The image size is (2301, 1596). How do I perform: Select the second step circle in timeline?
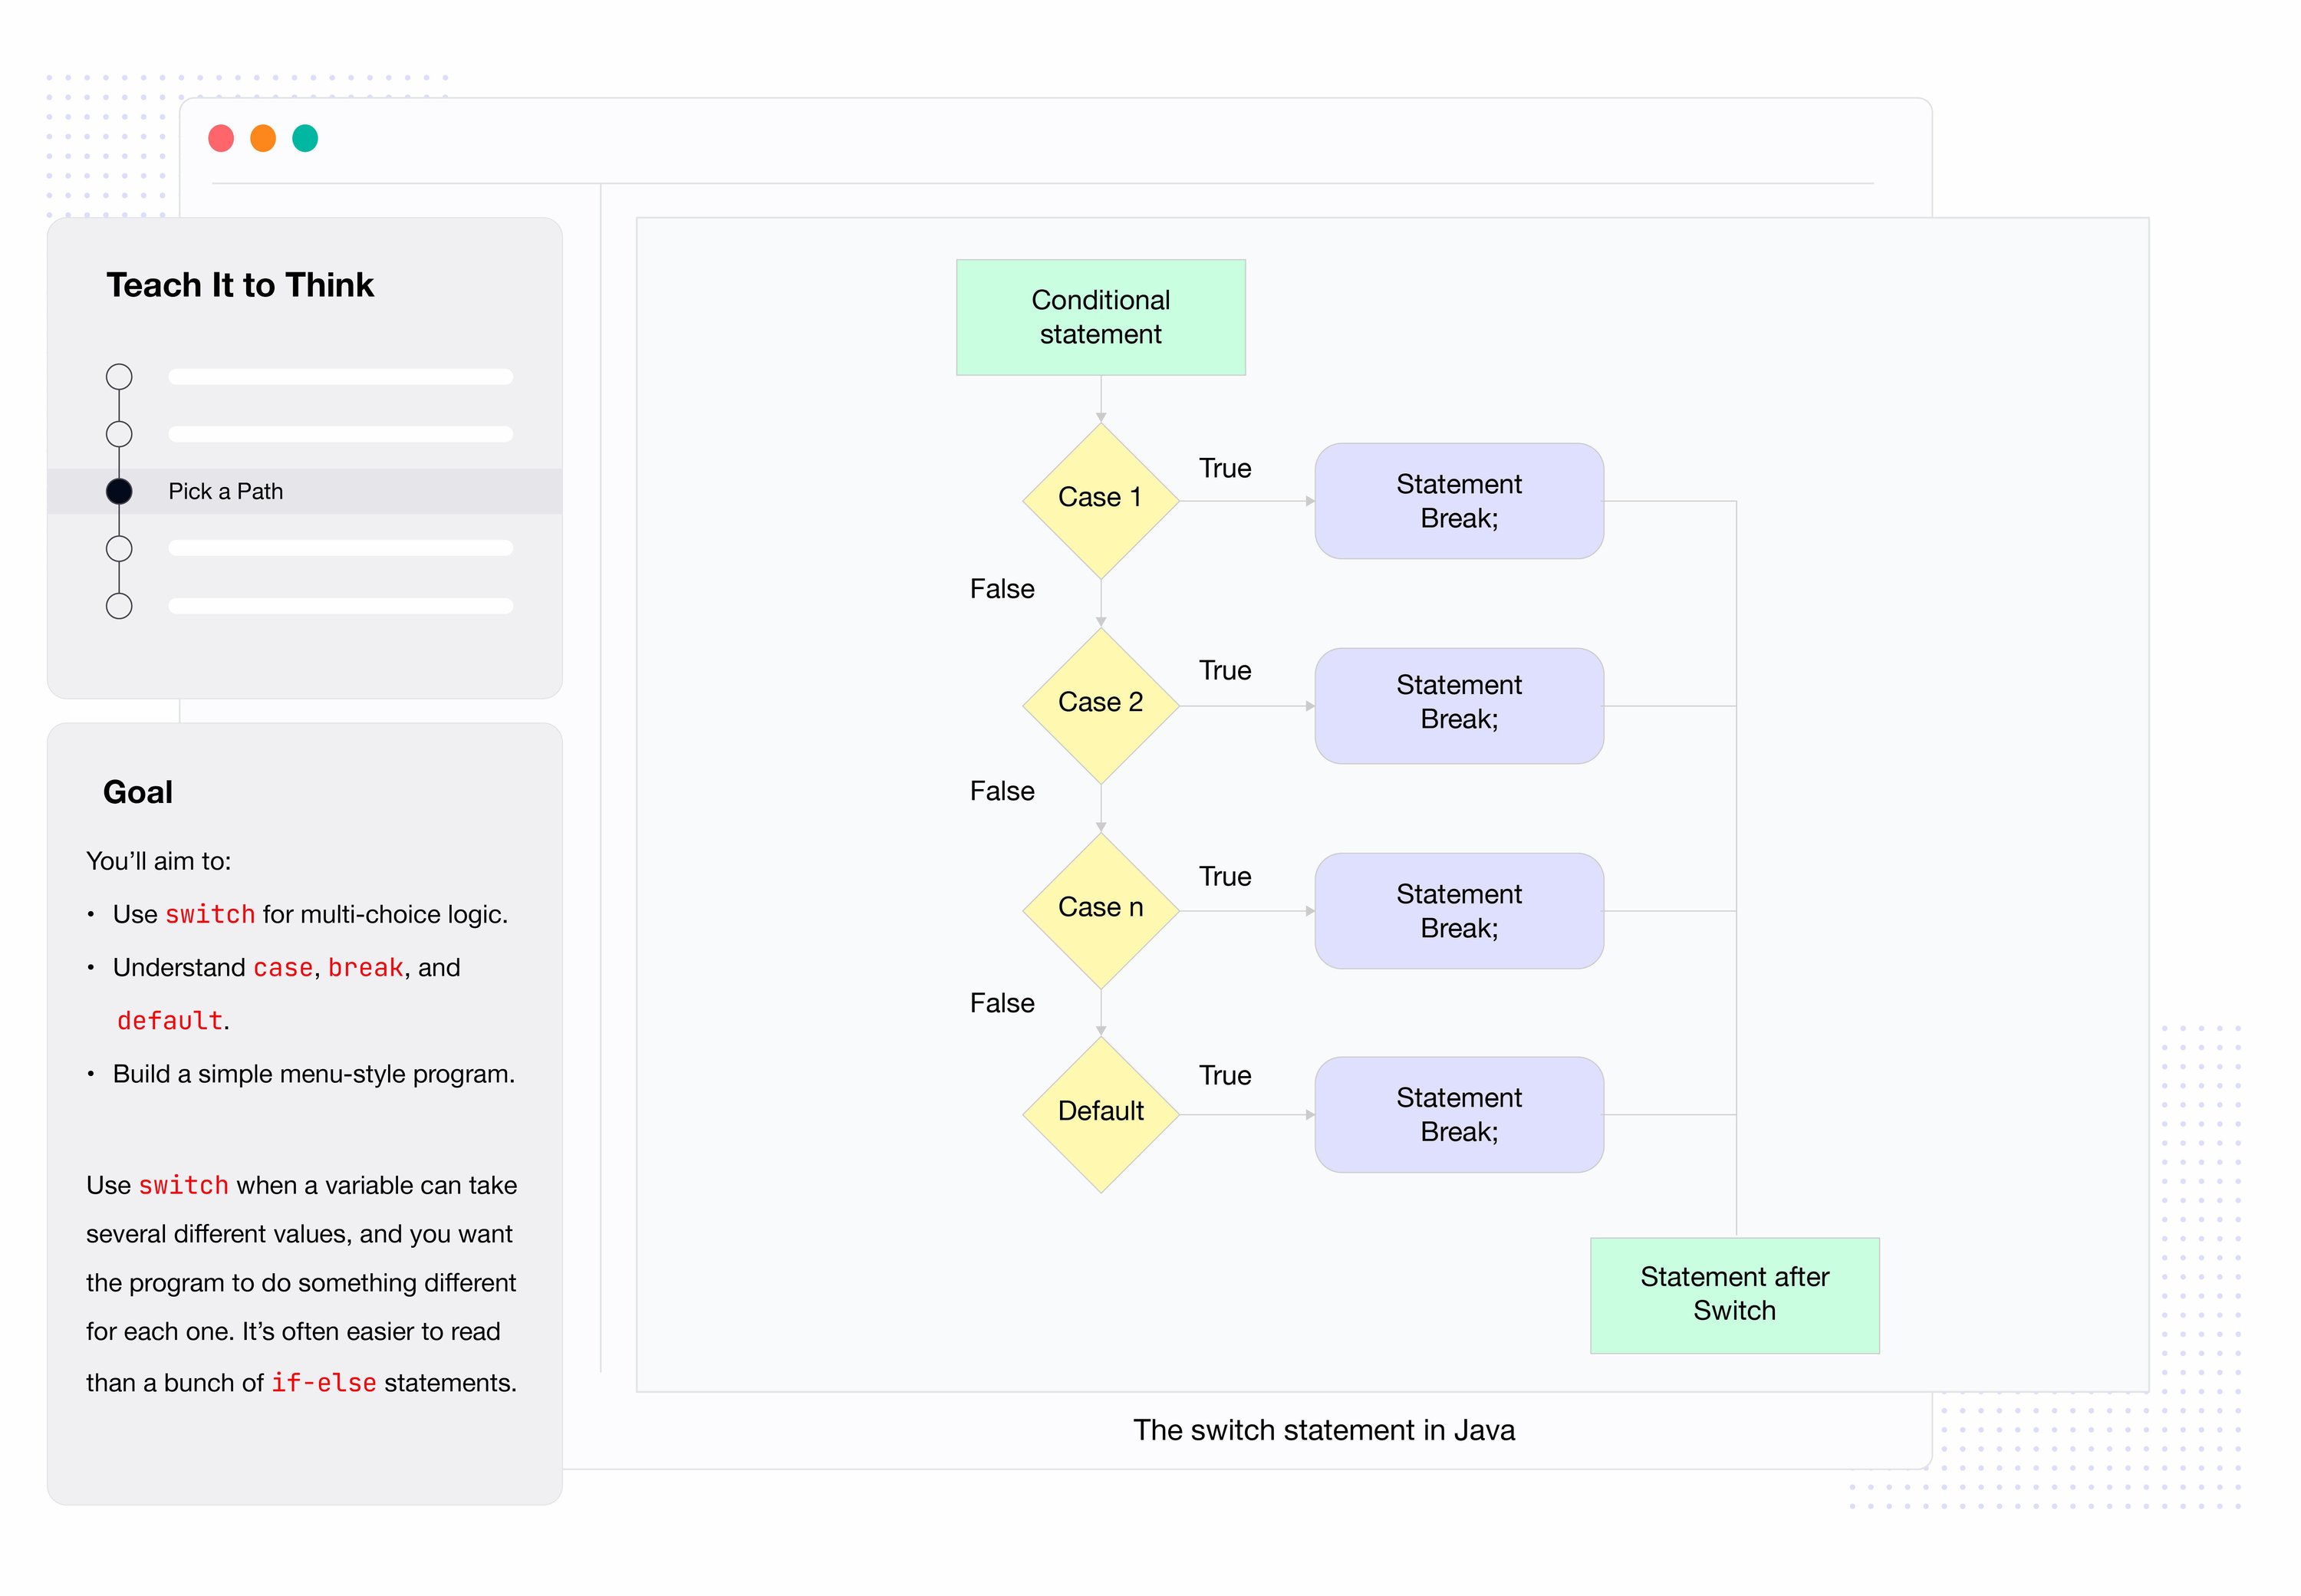[119, 434]
